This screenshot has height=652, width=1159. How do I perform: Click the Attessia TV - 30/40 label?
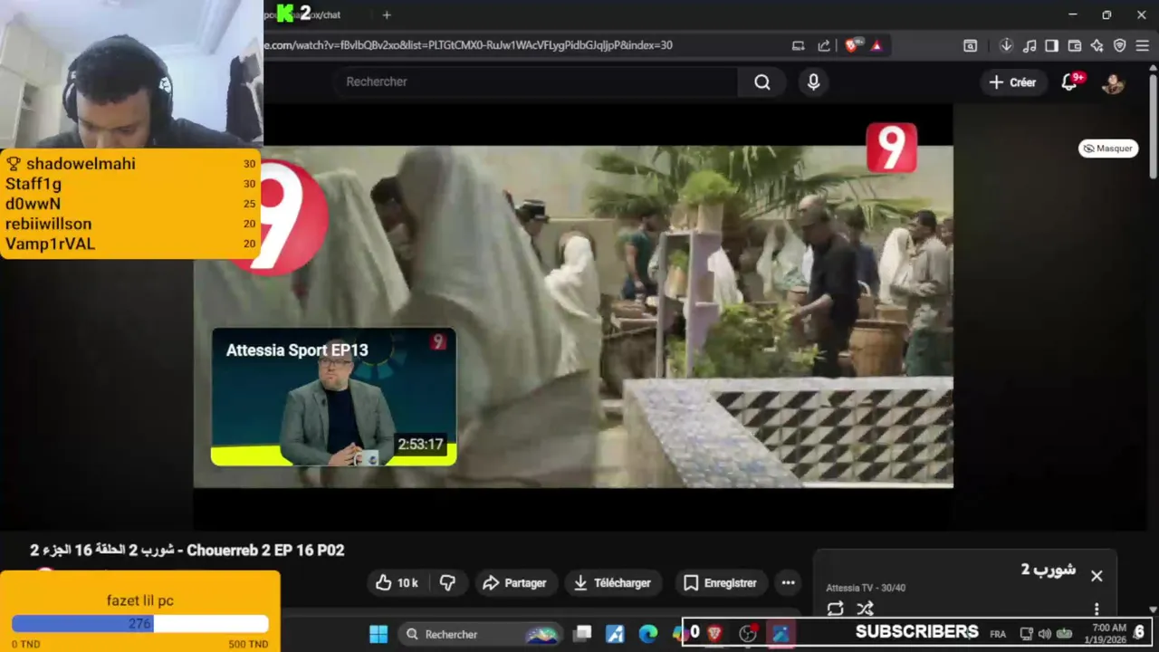[866, 588]
